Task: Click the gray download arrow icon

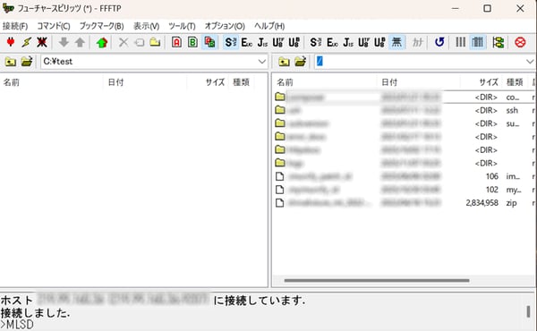Action: pyautogui.click(x=64, y=42)
